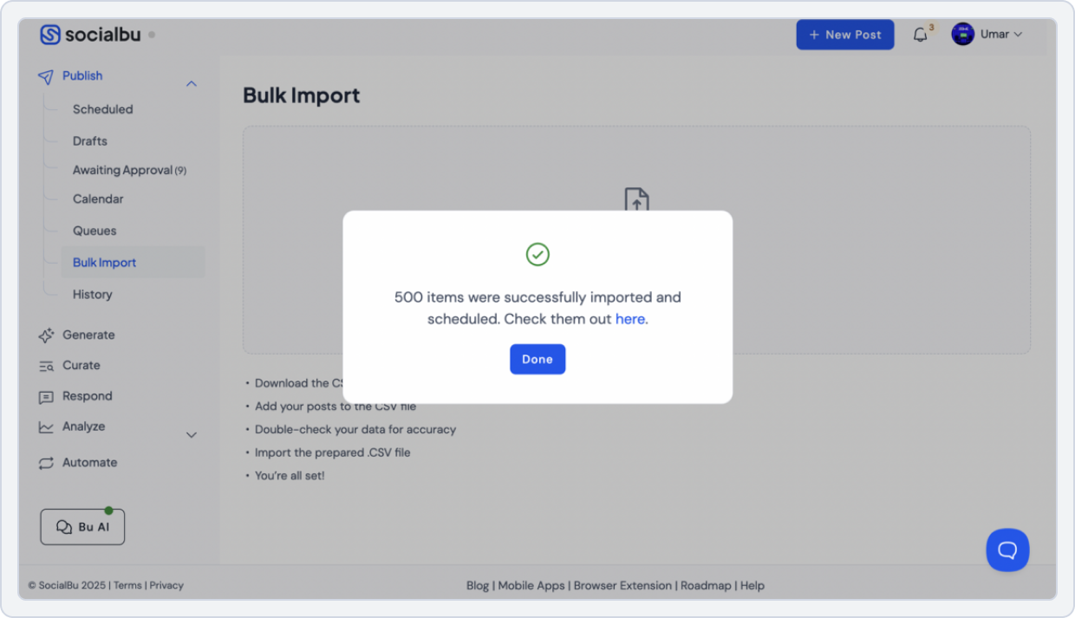Open the Umar account dropdown
The width and height of the screenshot is (1075, 618).
point(987,34)
